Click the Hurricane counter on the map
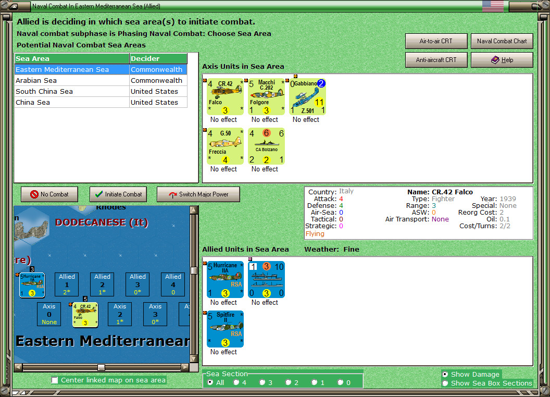The image size is (550, 397). pos(32,284)
